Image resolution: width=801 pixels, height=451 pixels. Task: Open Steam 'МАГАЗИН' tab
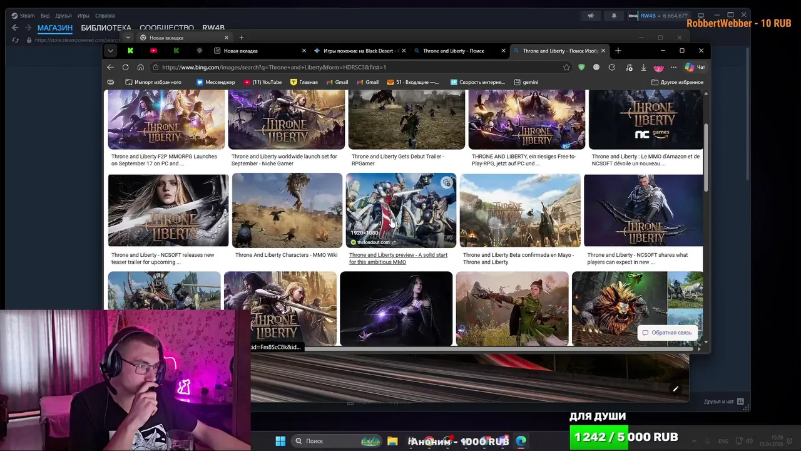pos(55,28)
